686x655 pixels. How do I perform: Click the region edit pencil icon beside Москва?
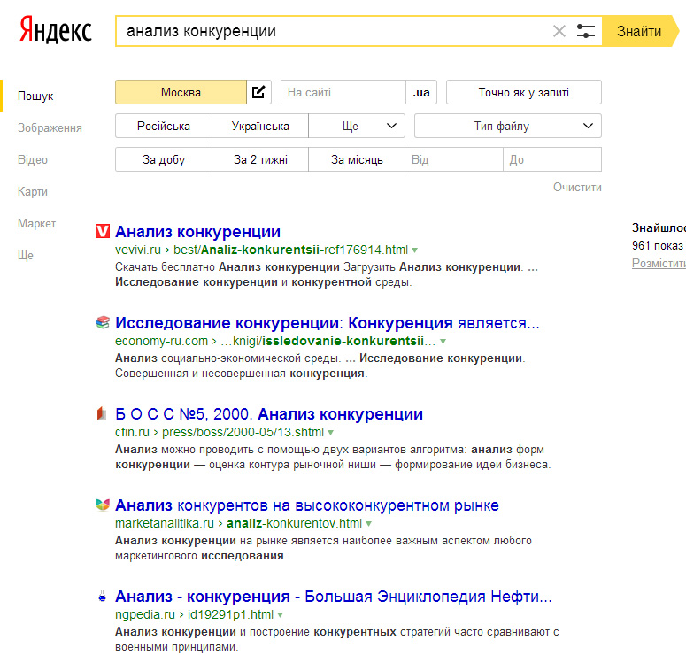pyautogui.click(x=258, y=92)
